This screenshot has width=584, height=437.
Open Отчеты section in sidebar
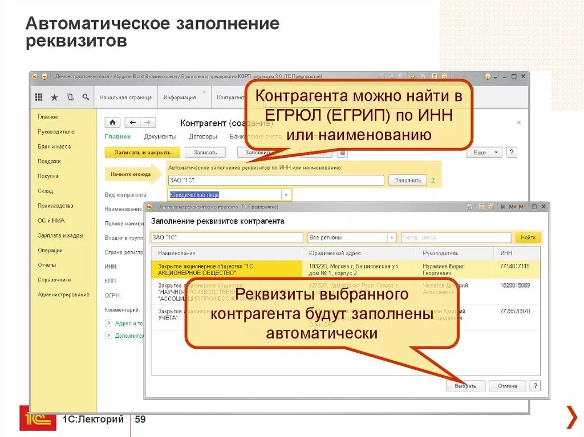pyautogui.click(x=47, y=265)
